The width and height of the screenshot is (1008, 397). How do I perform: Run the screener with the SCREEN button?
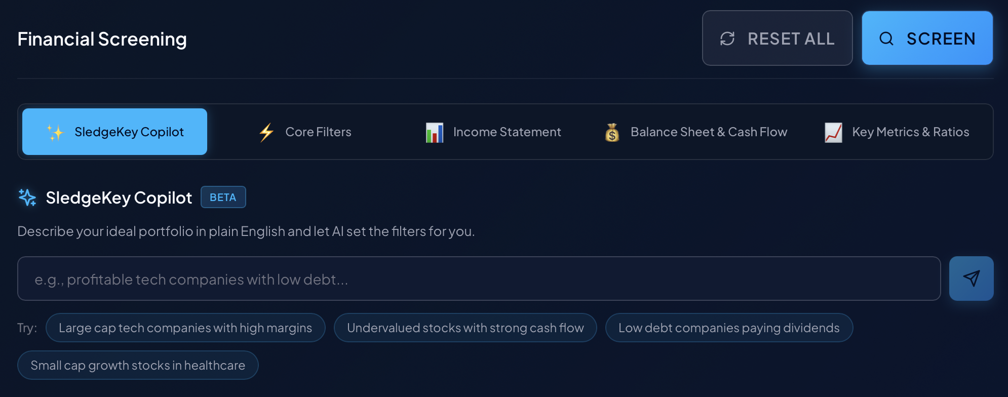click(927, 38)
